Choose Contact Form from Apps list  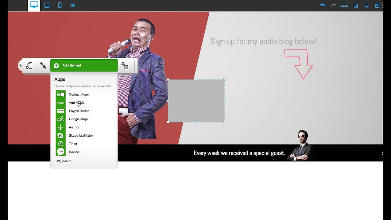pos(79,94)
